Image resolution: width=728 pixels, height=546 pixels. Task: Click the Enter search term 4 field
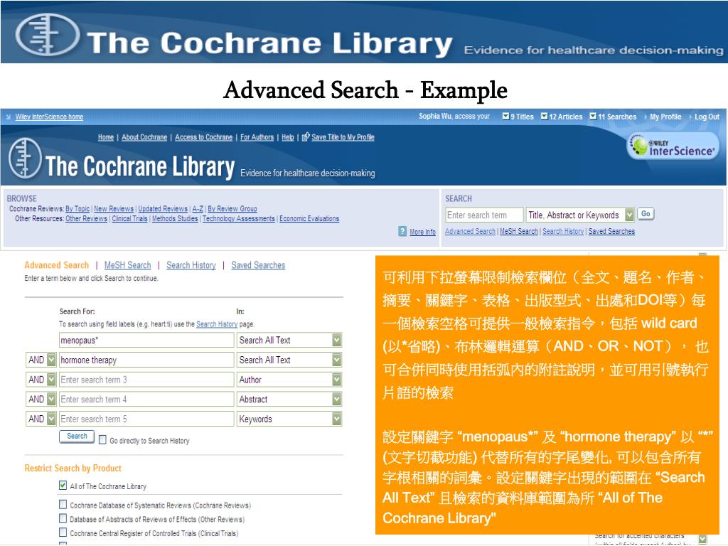click(146, 399)
